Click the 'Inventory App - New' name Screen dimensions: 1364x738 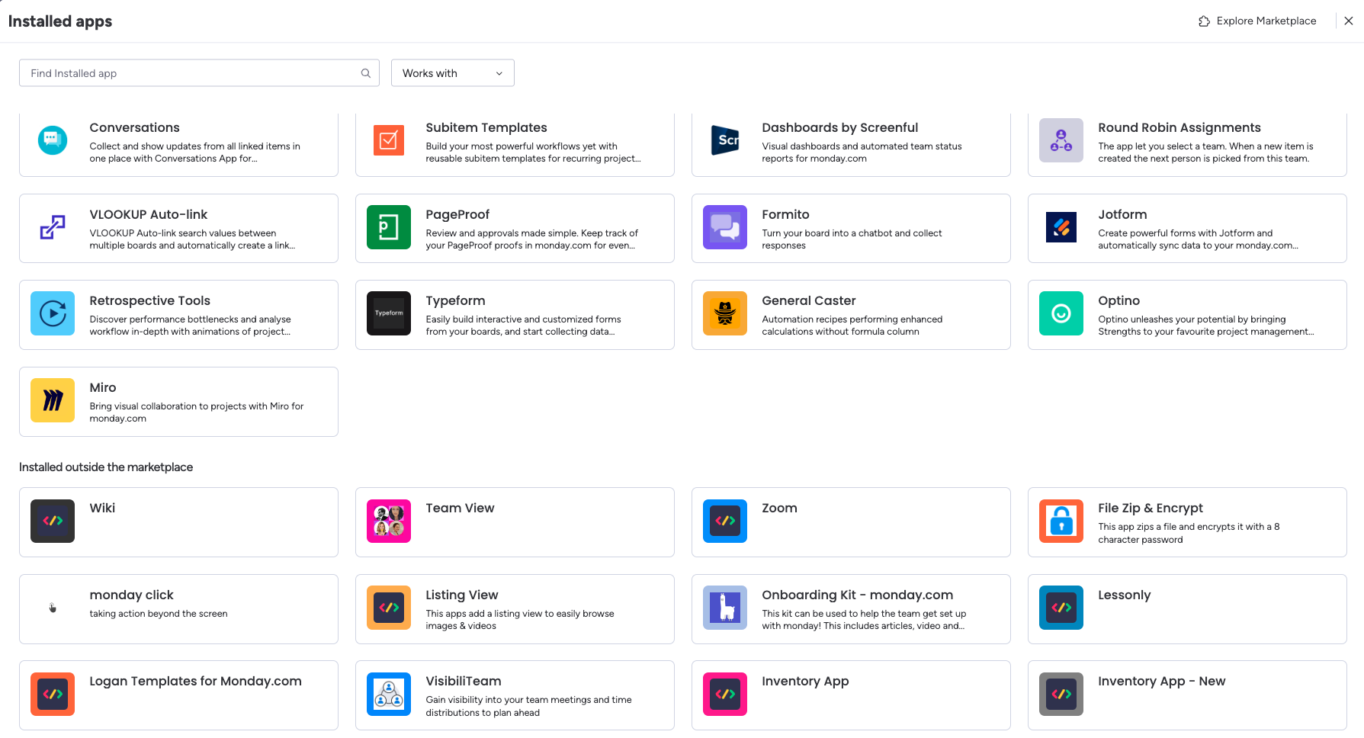(x=1162, y=681)
